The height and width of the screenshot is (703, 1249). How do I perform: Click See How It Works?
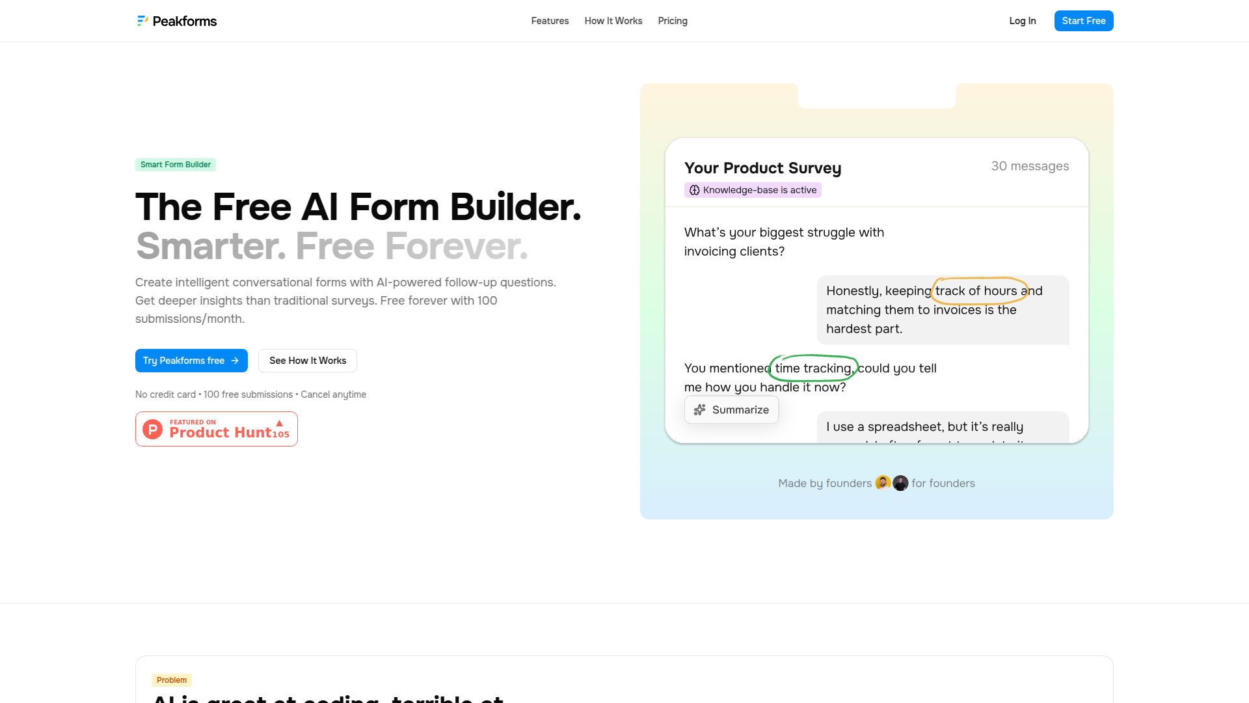[x=307, y=361]
